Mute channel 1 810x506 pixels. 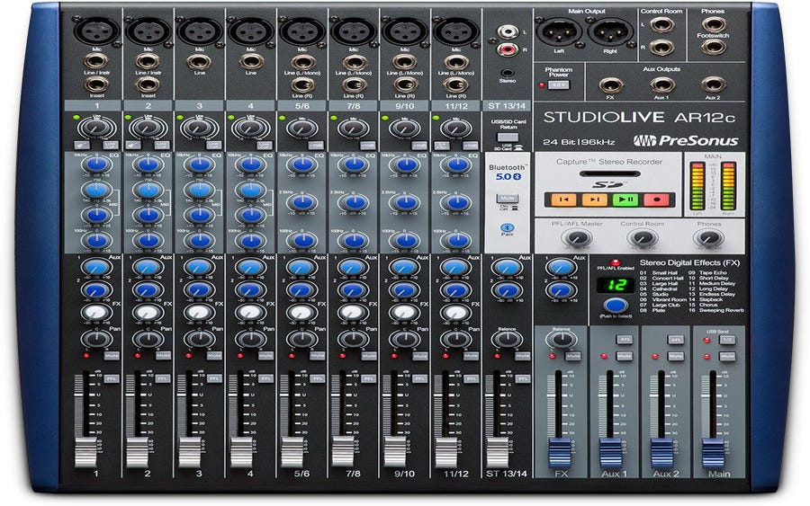pos(111,356)
